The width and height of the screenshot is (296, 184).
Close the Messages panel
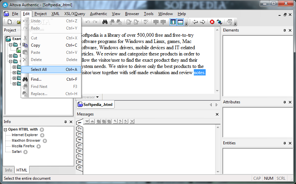(217, 114)
